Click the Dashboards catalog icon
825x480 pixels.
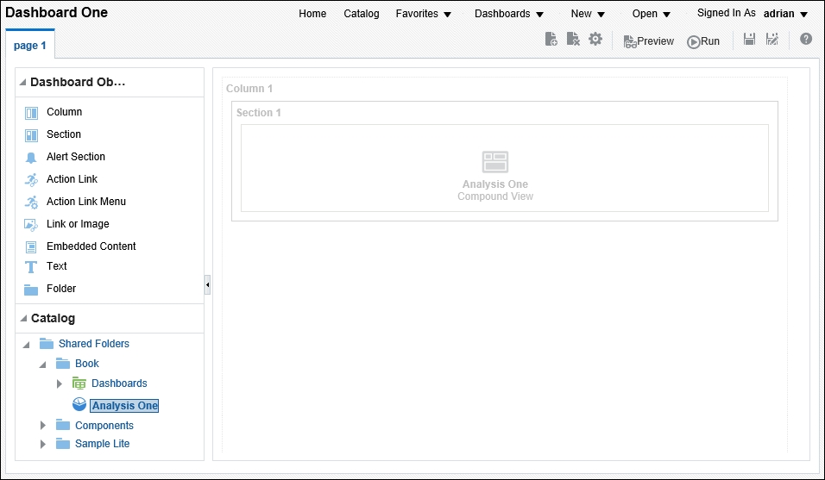[x=79, y=383]
